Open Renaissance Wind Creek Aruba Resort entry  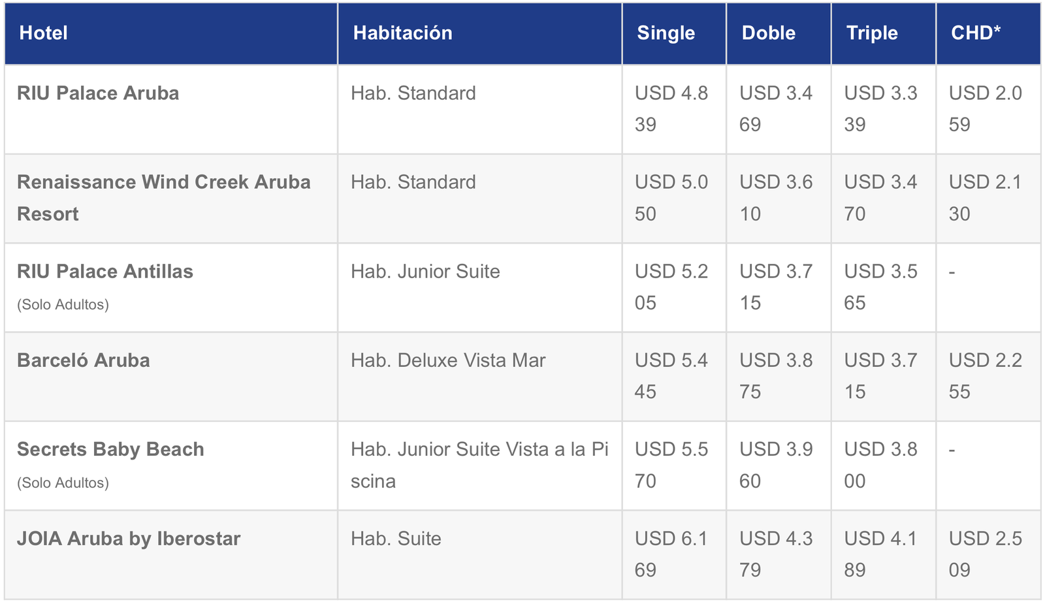(x=163, y=198)
